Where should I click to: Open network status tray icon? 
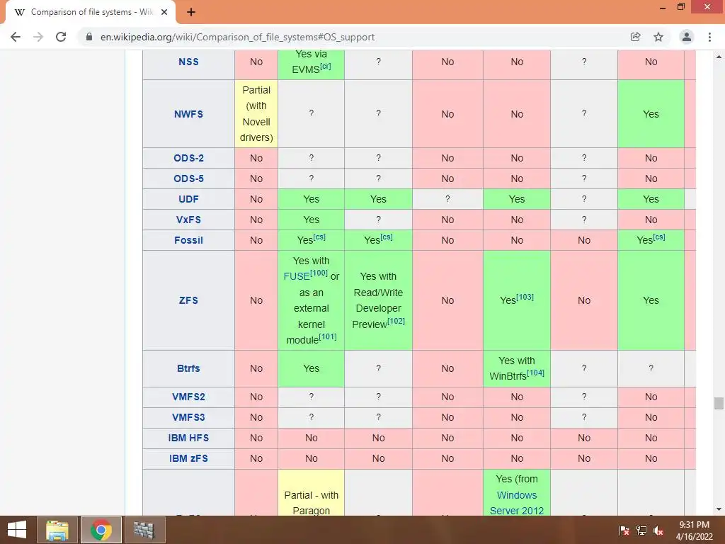(641, 531)
